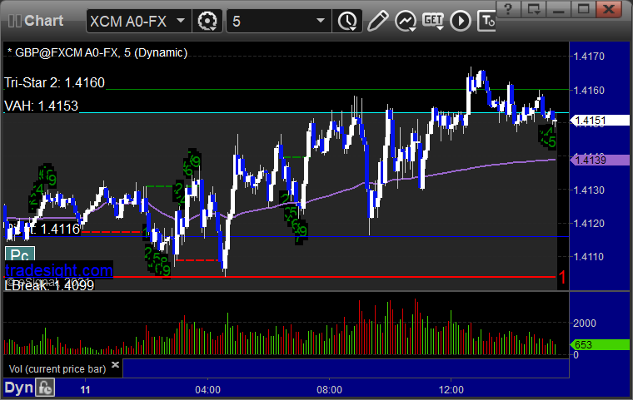
Task: Click the 04:00 time axis label
Action: pyautogui.click(x=208, y=390)
